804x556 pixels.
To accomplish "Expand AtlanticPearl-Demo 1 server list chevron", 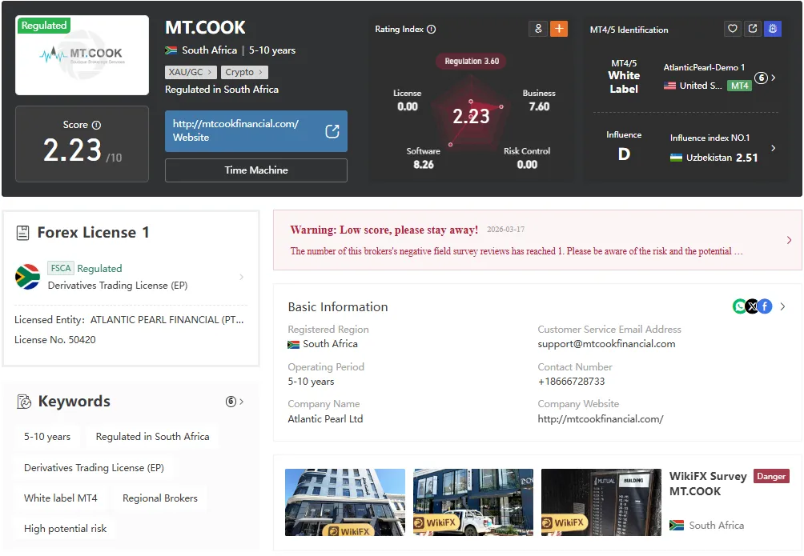I will [x=774, y=78].
